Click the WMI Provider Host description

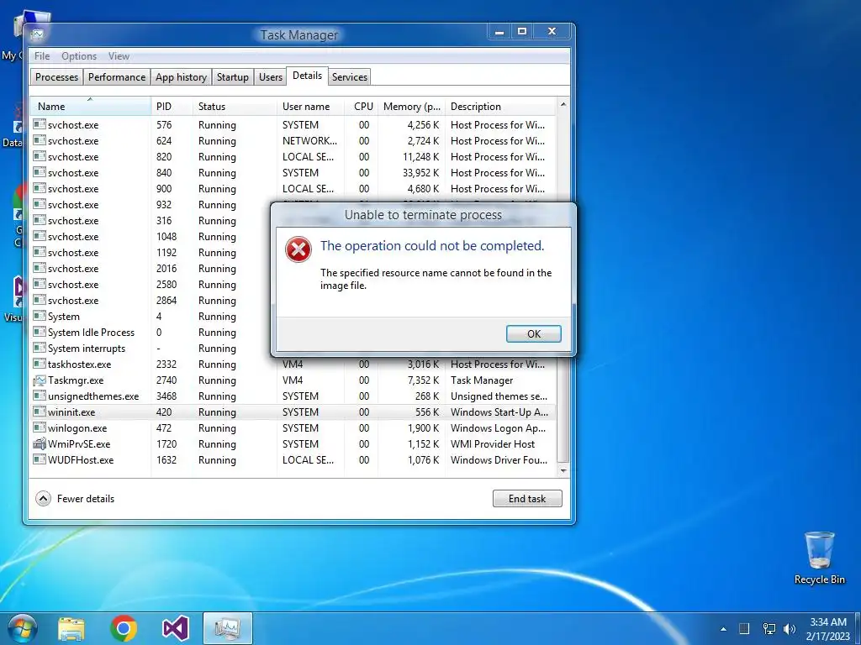point(493,443)
